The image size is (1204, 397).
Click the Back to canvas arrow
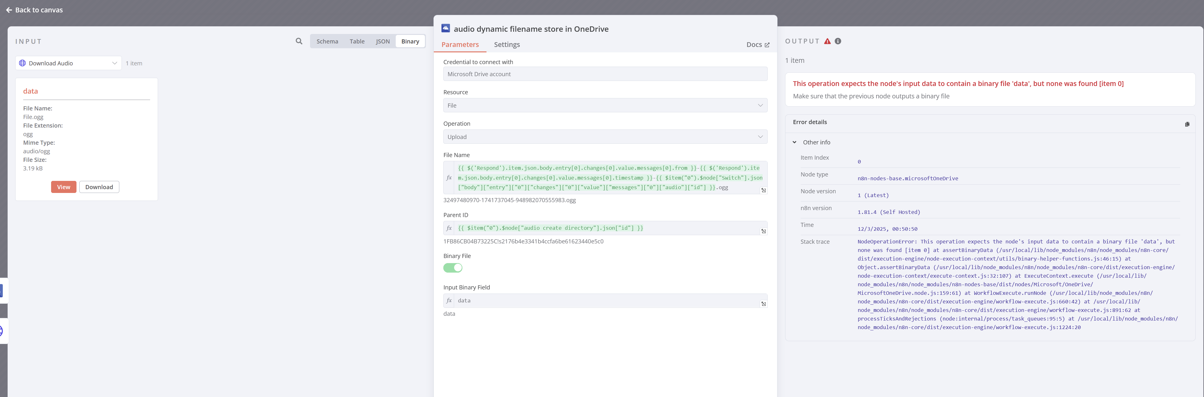(9, 10)
